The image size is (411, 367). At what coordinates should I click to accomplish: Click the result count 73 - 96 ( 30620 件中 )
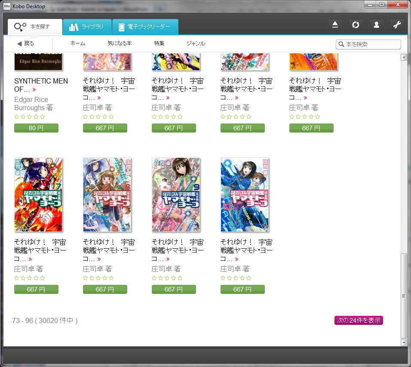pos(45,321)
